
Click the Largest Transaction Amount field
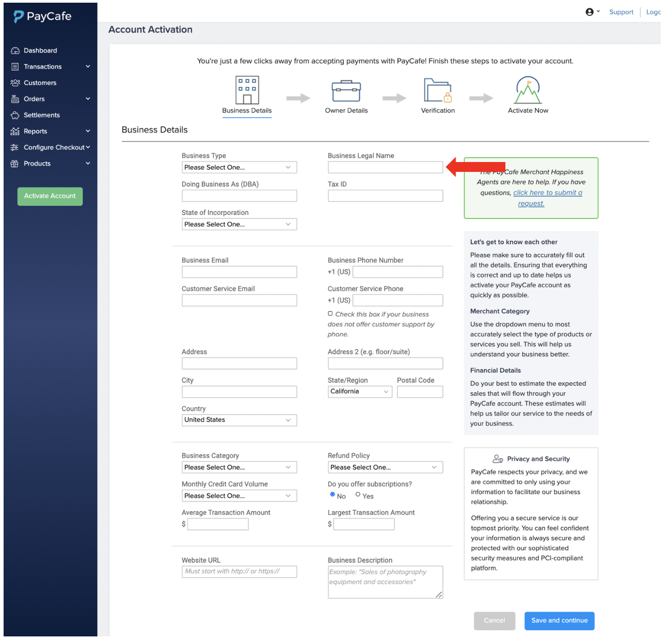tap(364, 524)
